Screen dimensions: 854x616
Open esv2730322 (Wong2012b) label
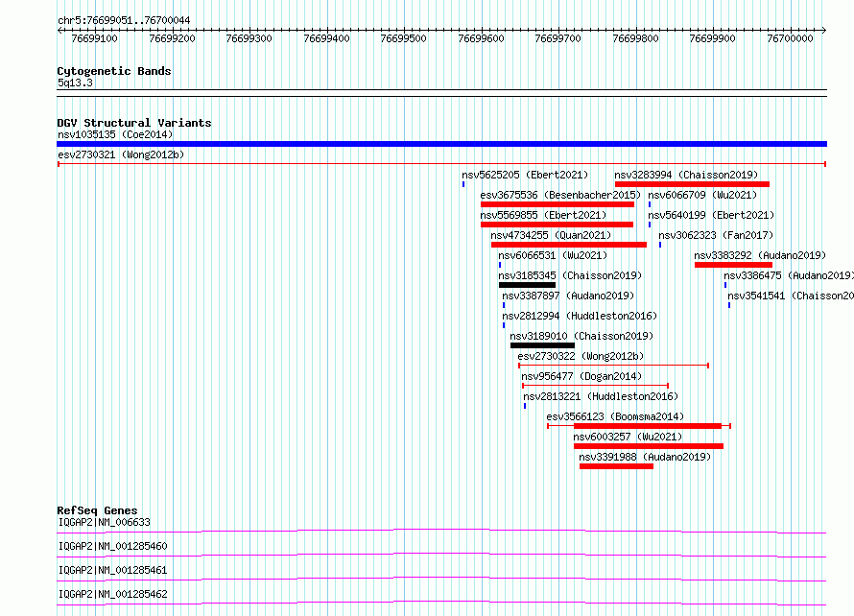tap(581, 356)
